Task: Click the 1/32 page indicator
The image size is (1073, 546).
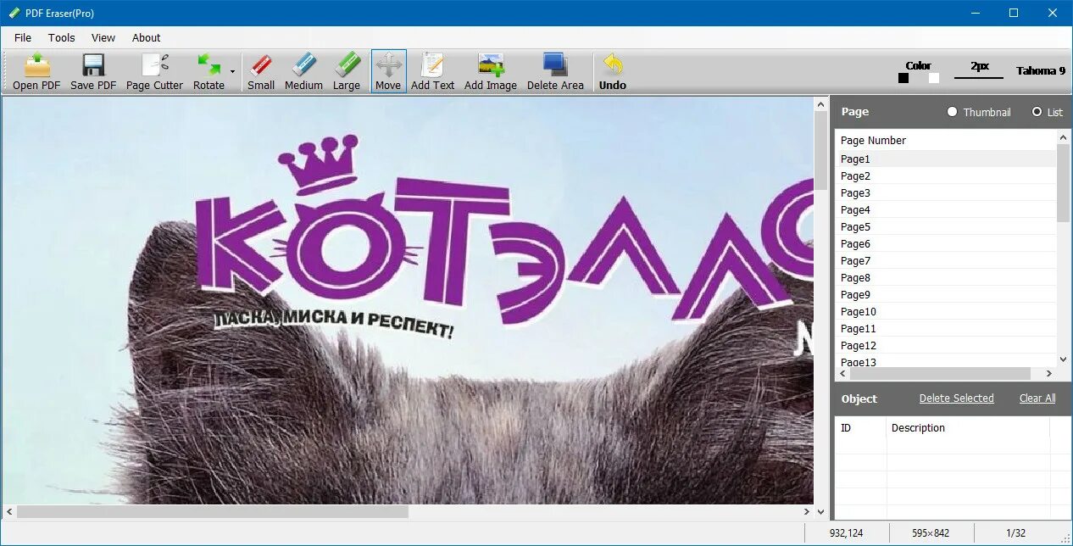Action: [1015, 533]
